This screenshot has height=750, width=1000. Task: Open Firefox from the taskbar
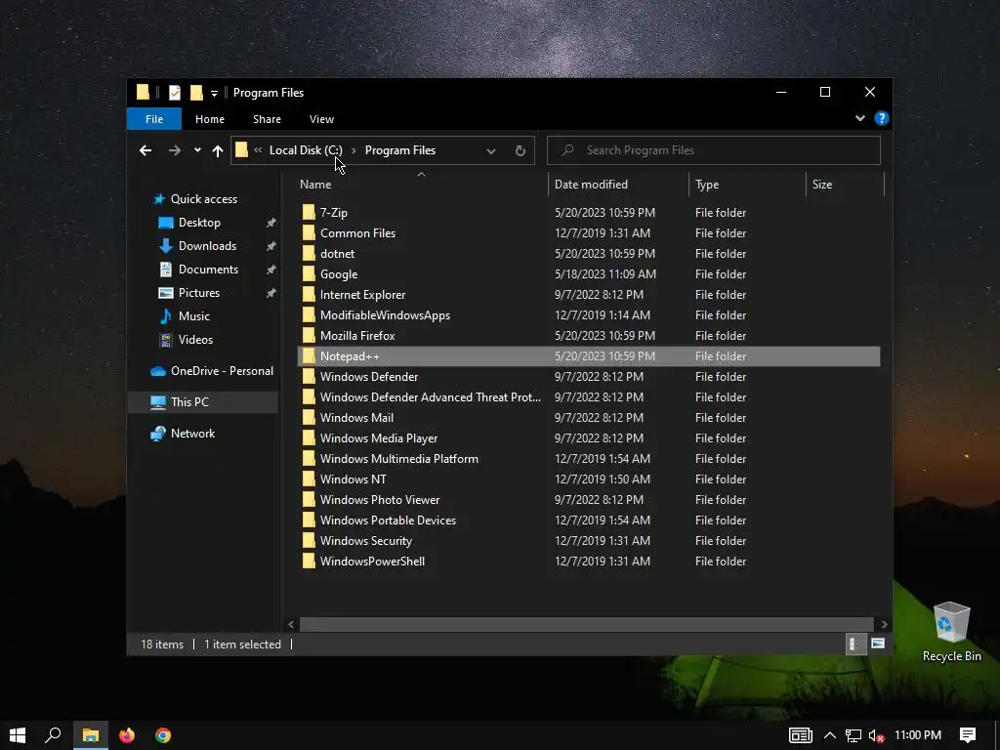[127, 735]
